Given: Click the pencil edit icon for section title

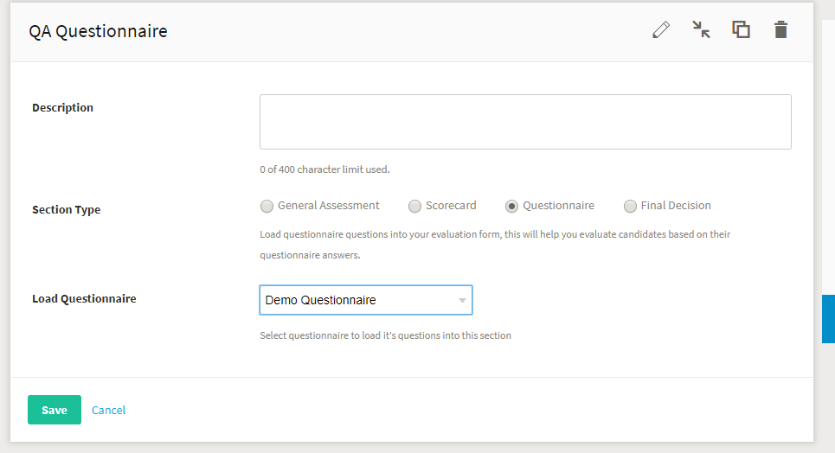Looking at the screenshot, I should pyautogui.click(x=661, y=29).
